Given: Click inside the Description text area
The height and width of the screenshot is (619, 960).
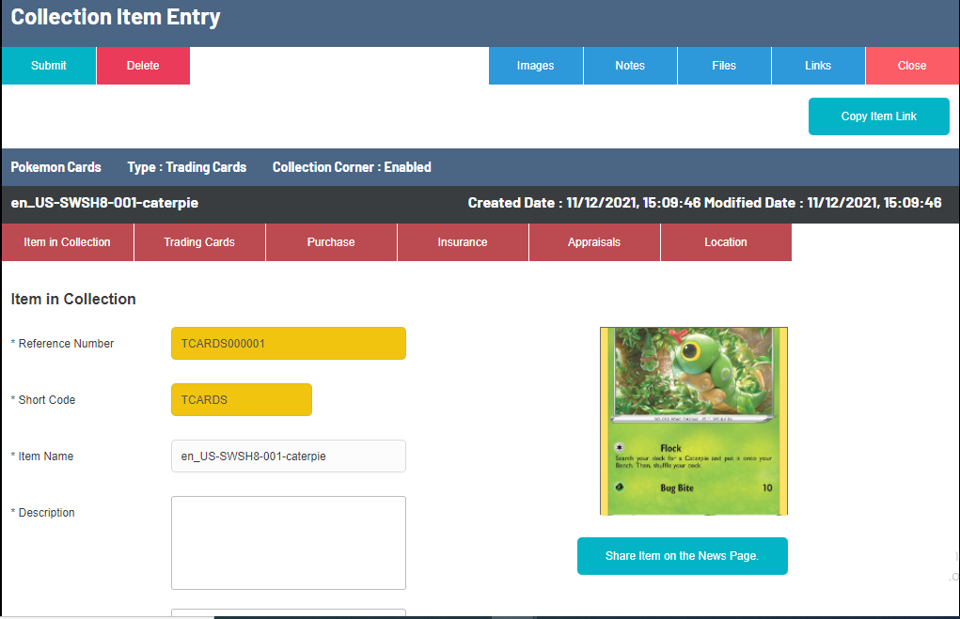Looking at the screenshot, I should pyautogui.click(x=288, y=543).
